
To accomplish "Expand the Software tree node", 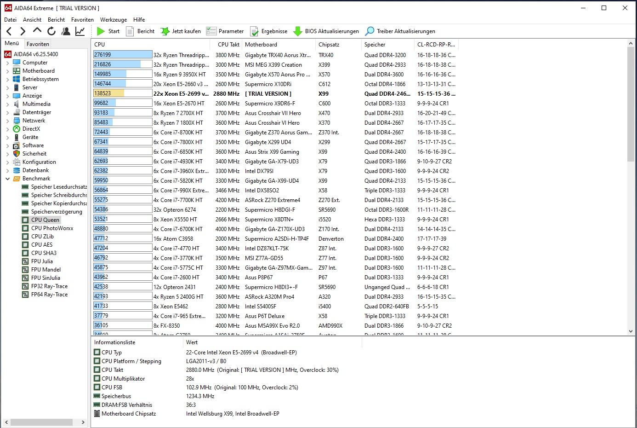I will 7,145.
